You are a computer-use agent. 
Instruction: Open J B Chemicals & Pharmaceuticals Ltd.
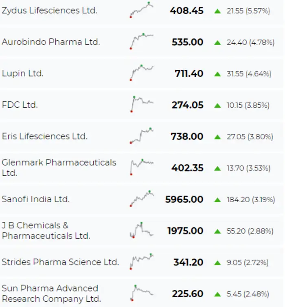(x=46, y=231)
